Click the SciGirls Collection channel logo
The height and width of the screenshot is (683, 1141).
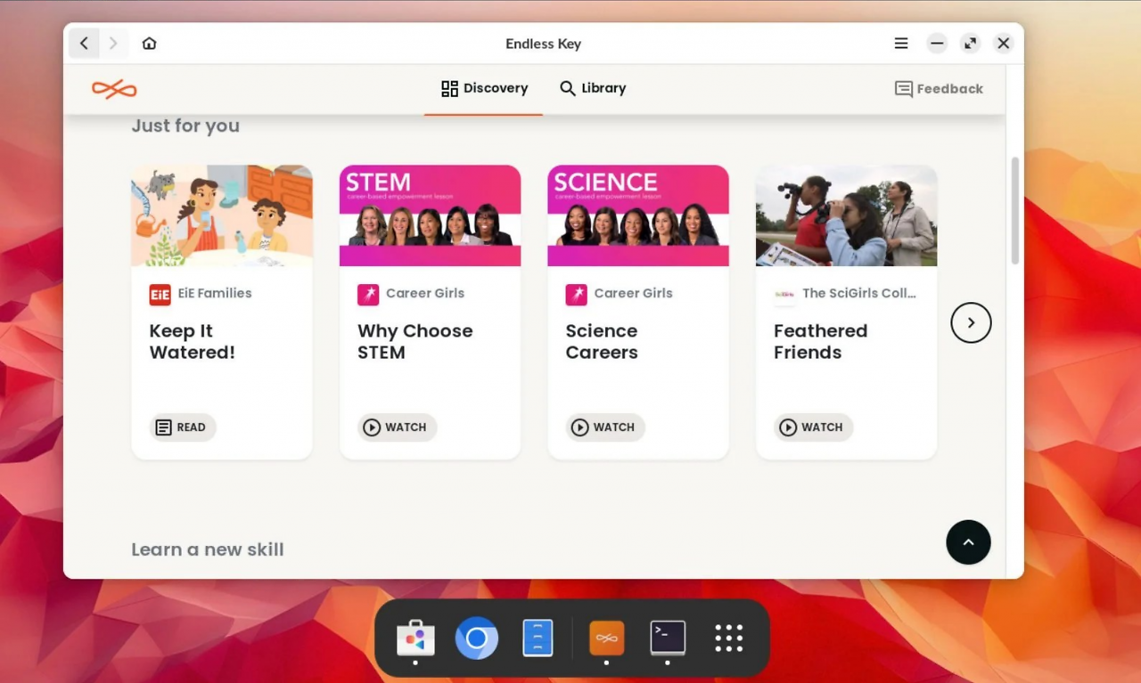click(784, 295)
